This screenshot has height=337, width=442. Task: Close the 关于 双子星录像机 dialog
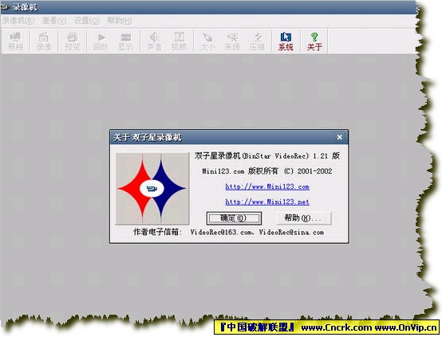pos(340,137)
